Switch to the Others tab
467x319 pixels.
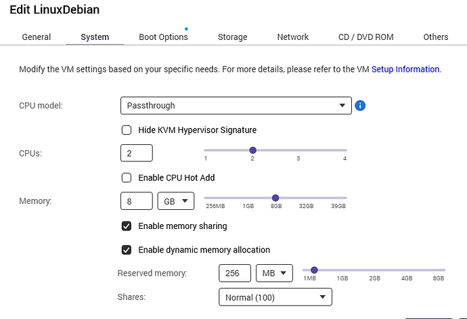(435, 37)
